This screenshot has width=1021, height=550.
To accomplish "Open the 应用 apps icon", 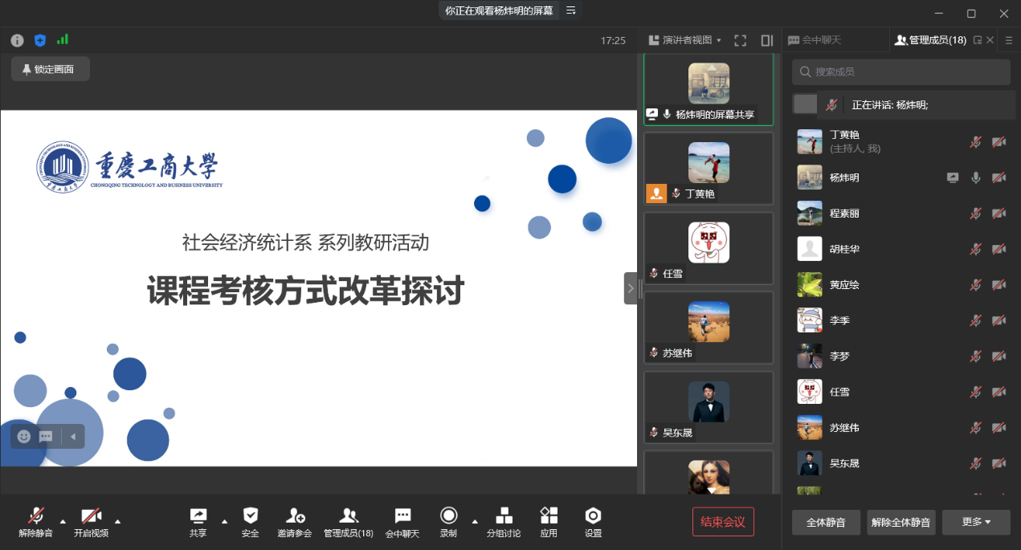I will coord(549,515).
